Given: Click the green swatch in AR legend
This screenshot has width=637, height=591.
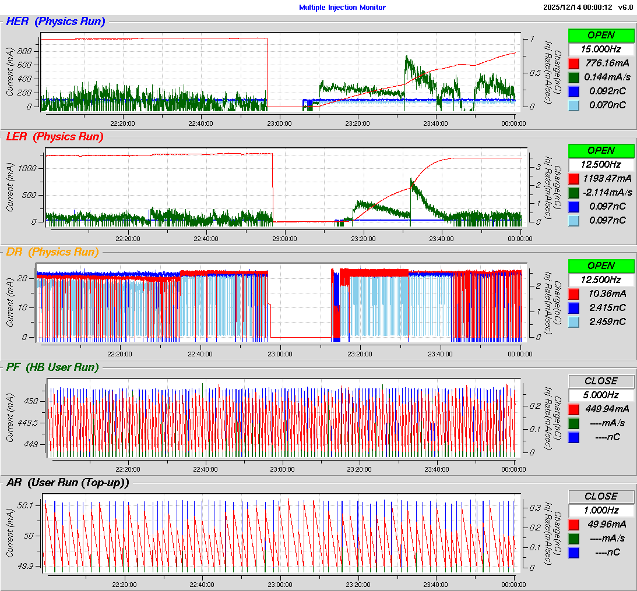Looking at the screenshot, I should click(573, 538).
